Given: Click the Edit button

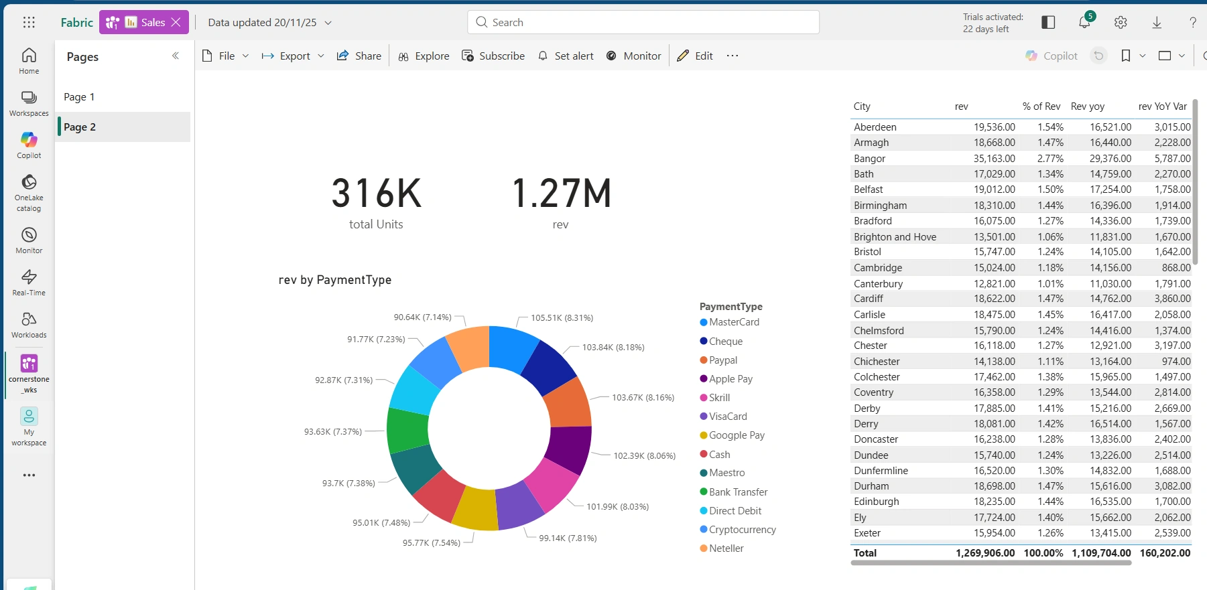Looking at the screenshot, I should (x=695, y=56).
